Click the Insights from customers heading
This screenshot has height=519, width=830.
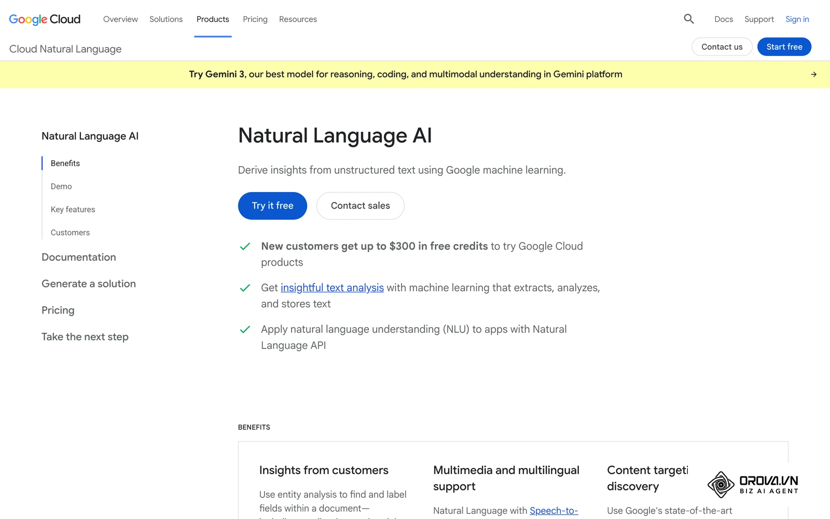324,470
